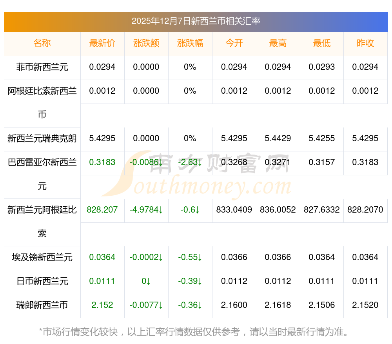Select the 涨跌额 column header
The image size is (392, 344).
pyautogui.click(x=146, y=43)
